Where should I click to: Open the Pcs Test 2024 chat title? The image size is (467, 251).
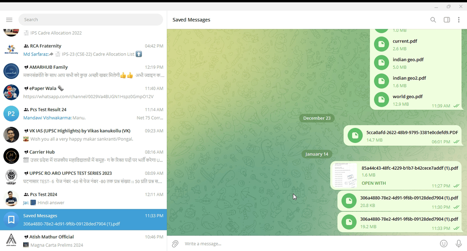[43, 194]
